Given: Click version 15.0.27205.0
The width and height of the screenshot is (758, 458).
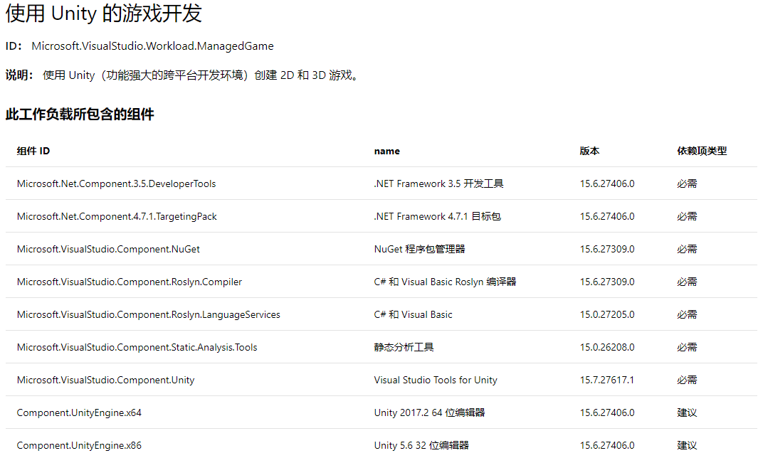Looking at the screenshot, I should click(607, 314).
